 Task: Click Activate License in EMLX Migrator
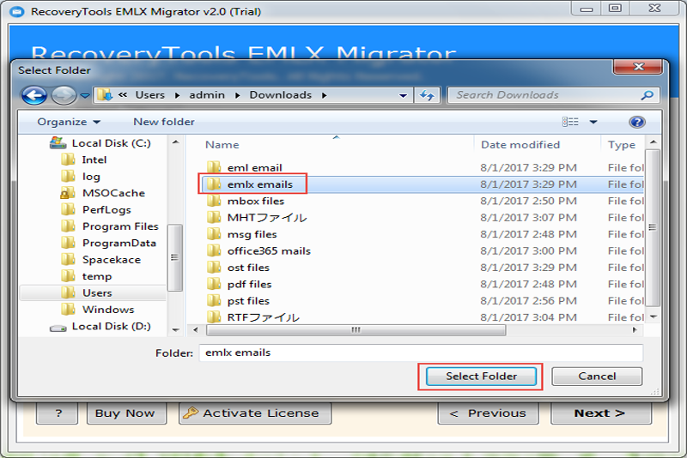click(x=254, y=413)
